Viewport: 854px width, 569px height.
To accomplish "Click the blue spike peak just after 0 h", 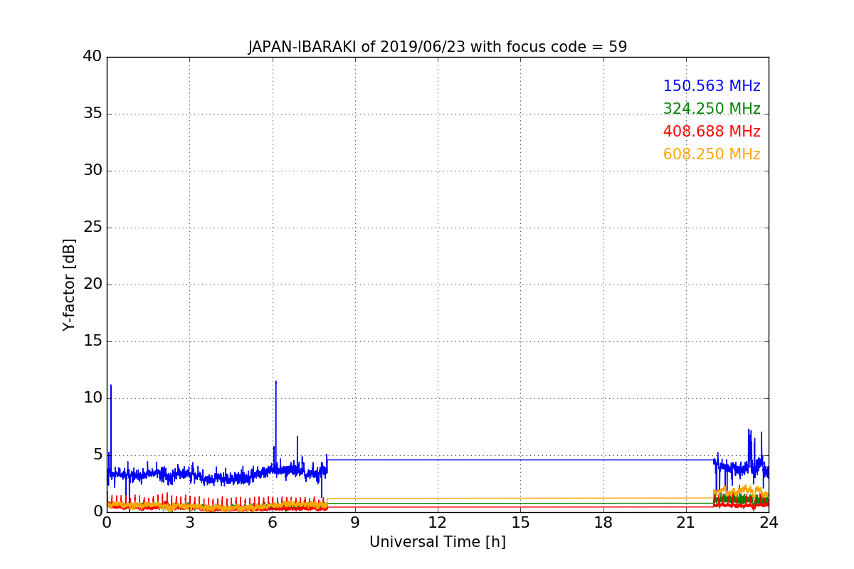I will point(110,385).
